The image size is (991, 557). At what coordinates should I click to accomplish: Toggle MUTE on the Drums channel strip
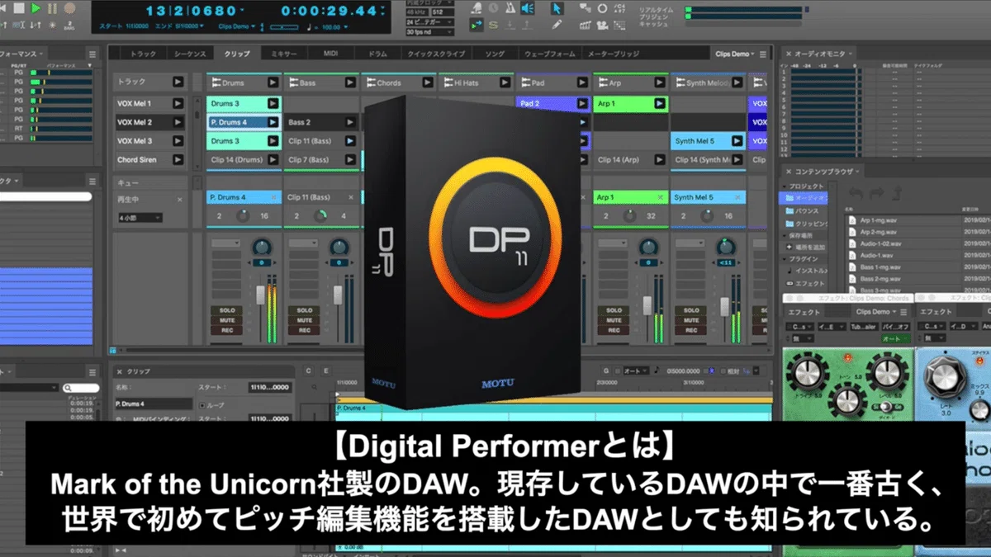click(227, 320)
